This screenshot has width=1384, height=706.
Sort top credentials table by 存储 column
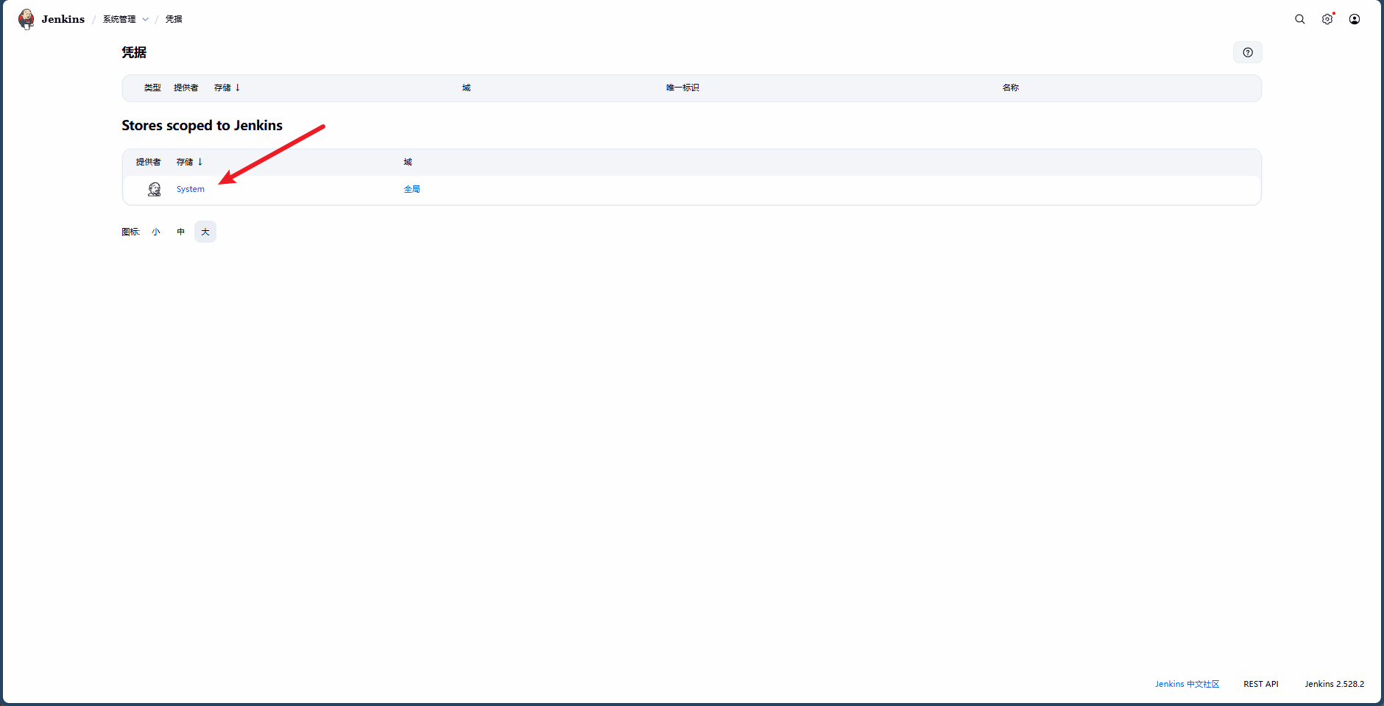click(x=227, y=88)
